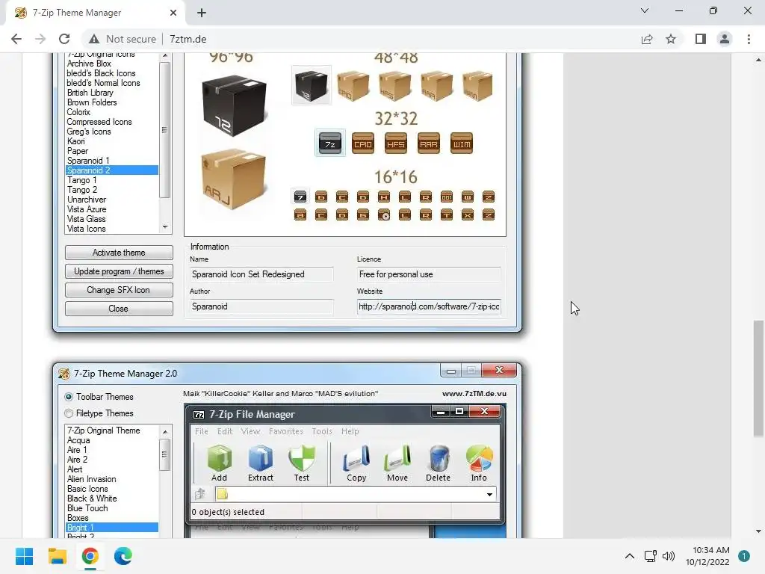
Task: Select the HFS icon in 32*32 row
Action: pyautogui.click(x=396, y=143)
